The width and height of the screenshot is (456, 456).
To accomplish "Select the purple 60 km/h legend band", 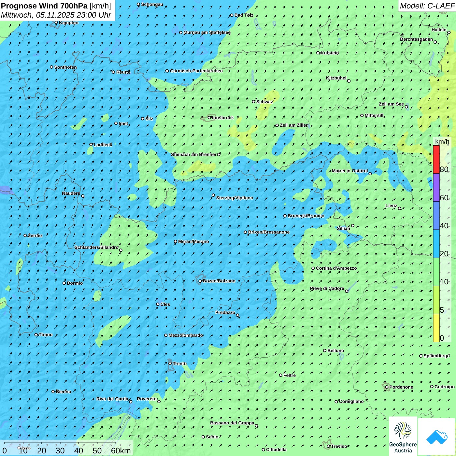I will coord(436,188).
